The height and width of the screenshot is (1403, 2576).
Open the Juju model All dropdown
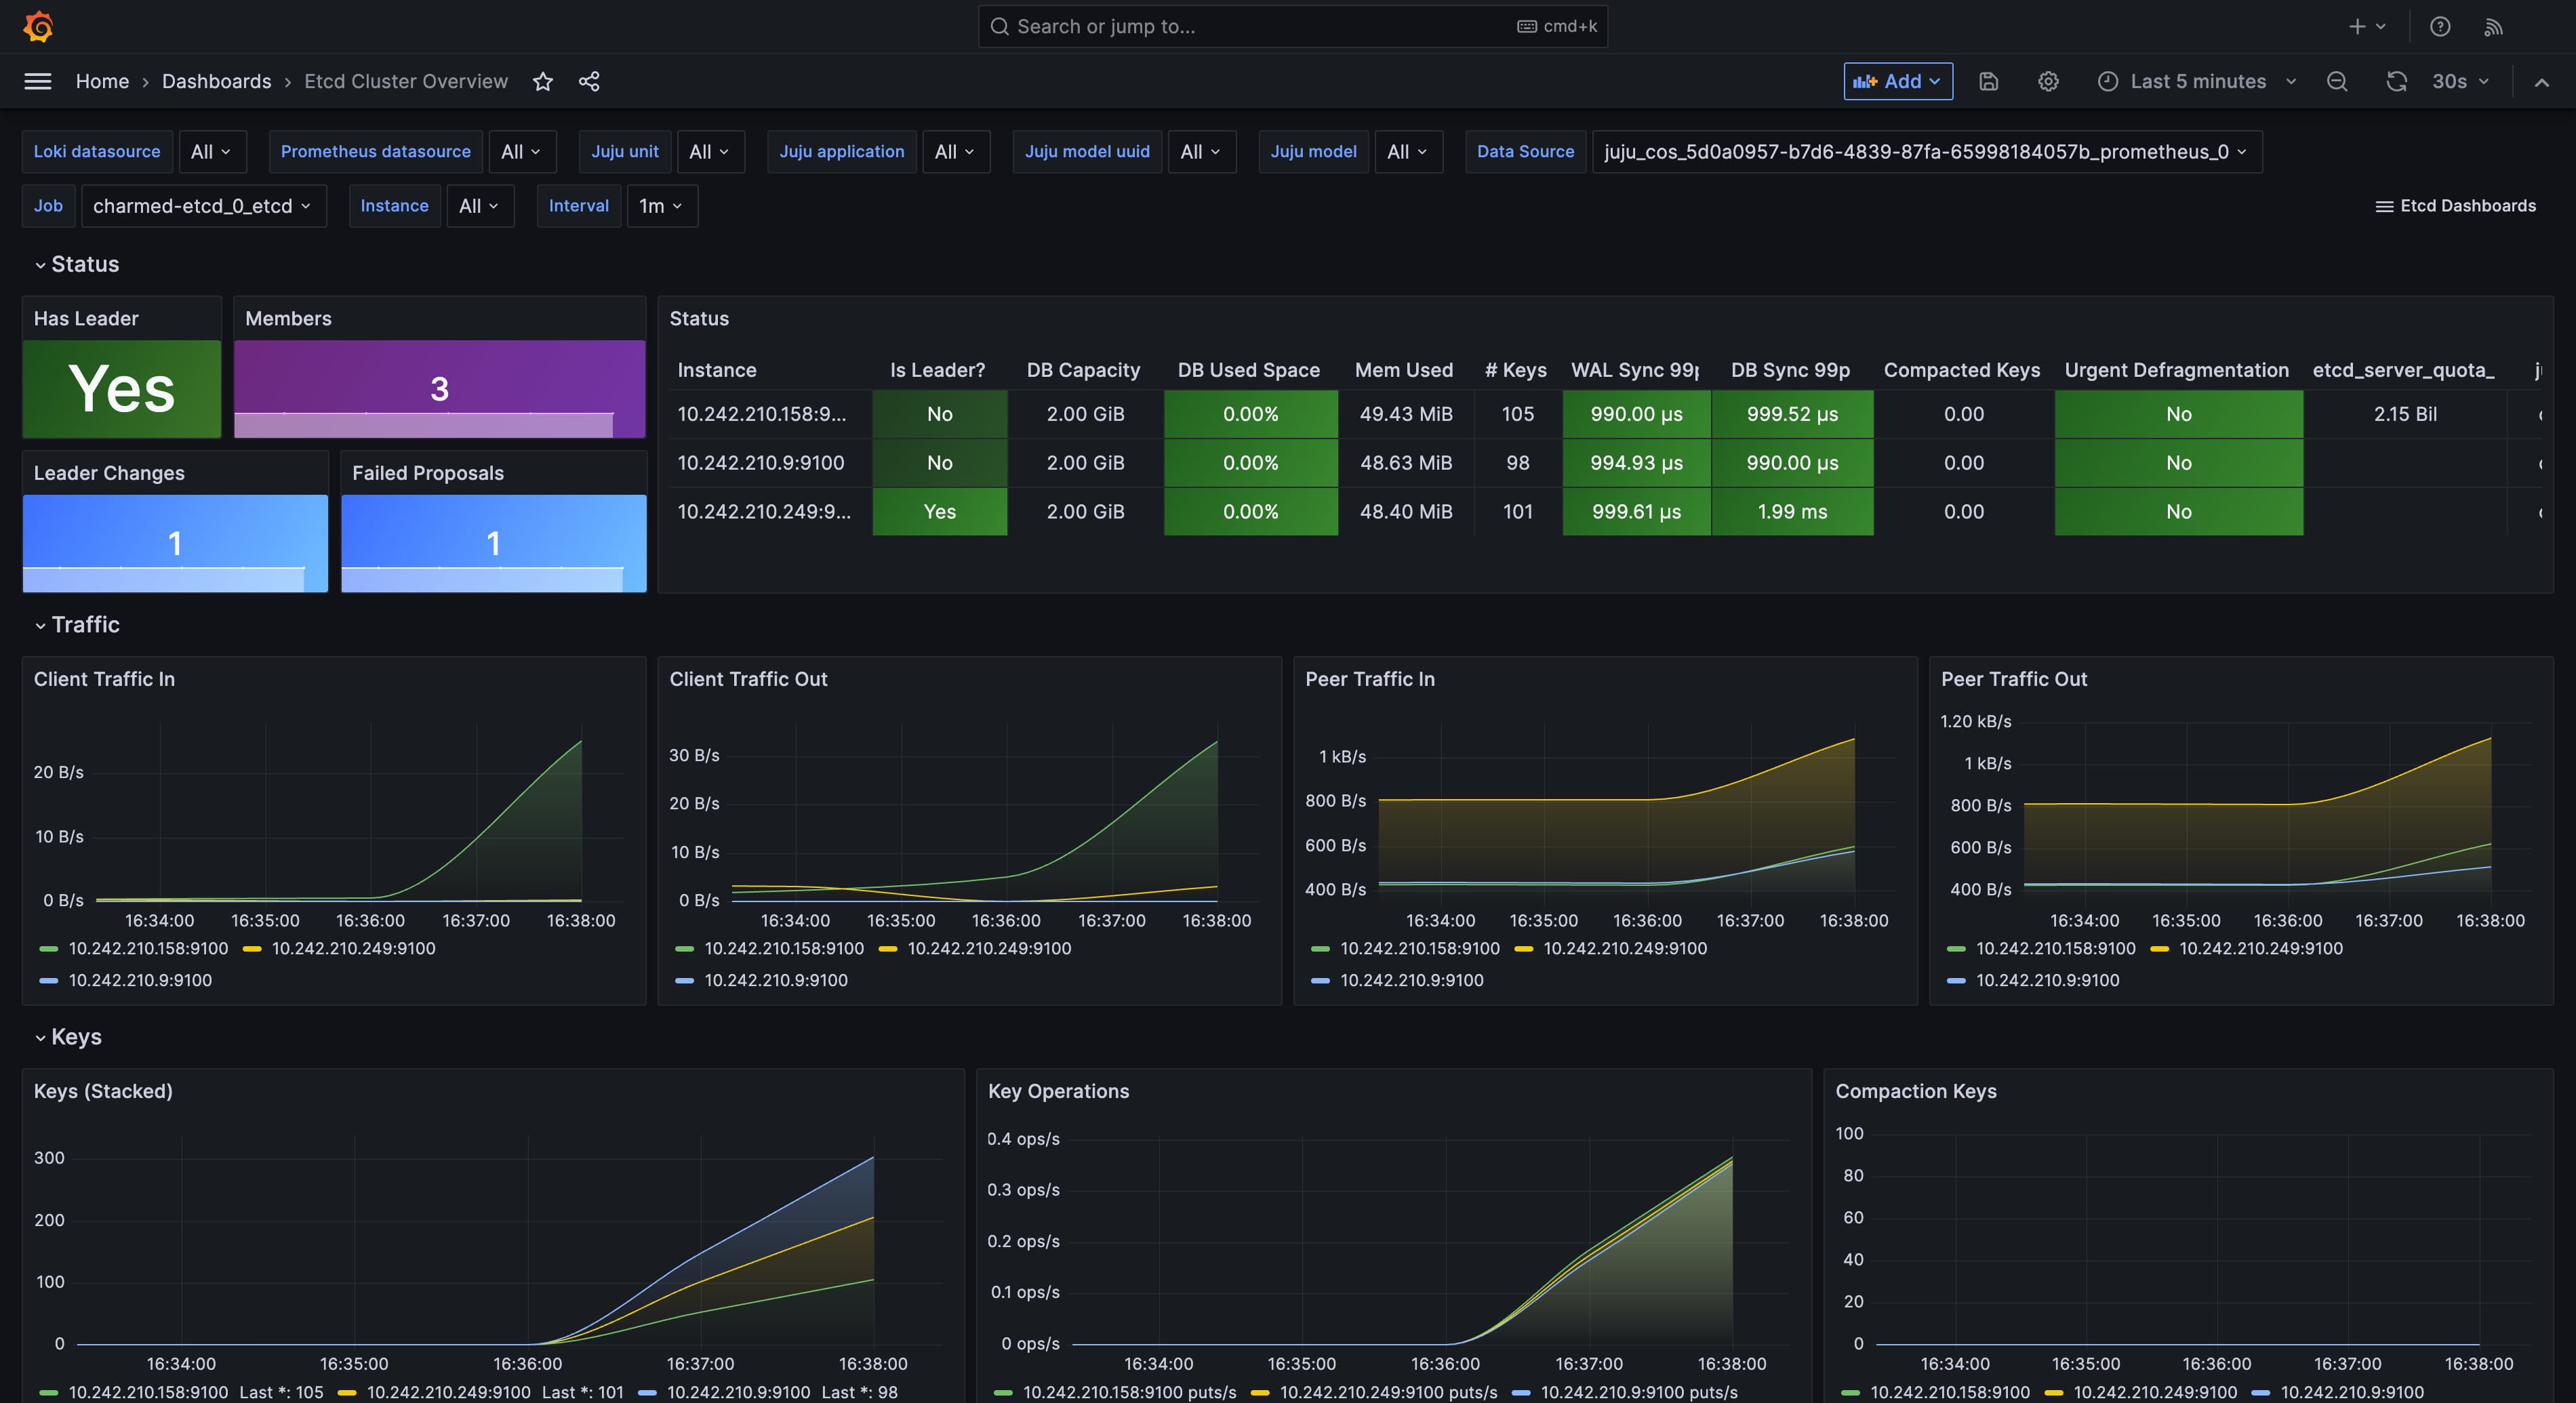click(1409, 151)
